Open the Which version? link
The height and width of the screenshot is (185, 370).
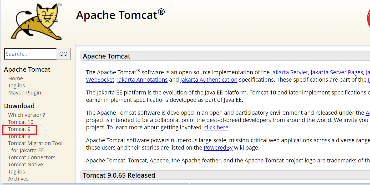27,115
